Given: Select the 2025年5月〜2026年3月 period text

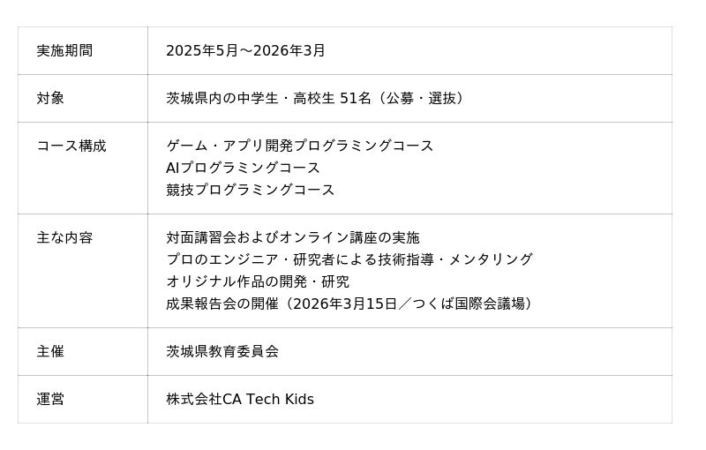Looking at the screenshot, I should [245, 51].
